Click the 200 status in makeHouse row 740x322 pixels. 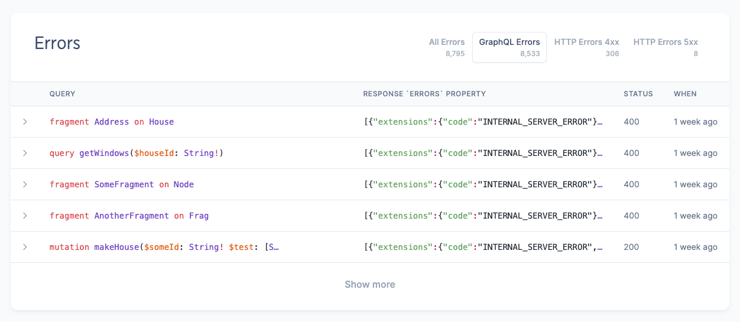point(631,247)
